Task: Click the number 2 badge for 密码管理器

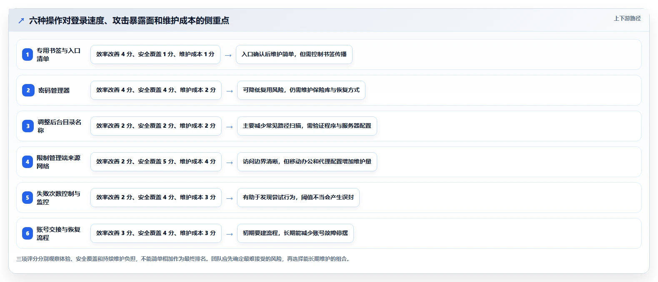Action: (x=28, y=90)
